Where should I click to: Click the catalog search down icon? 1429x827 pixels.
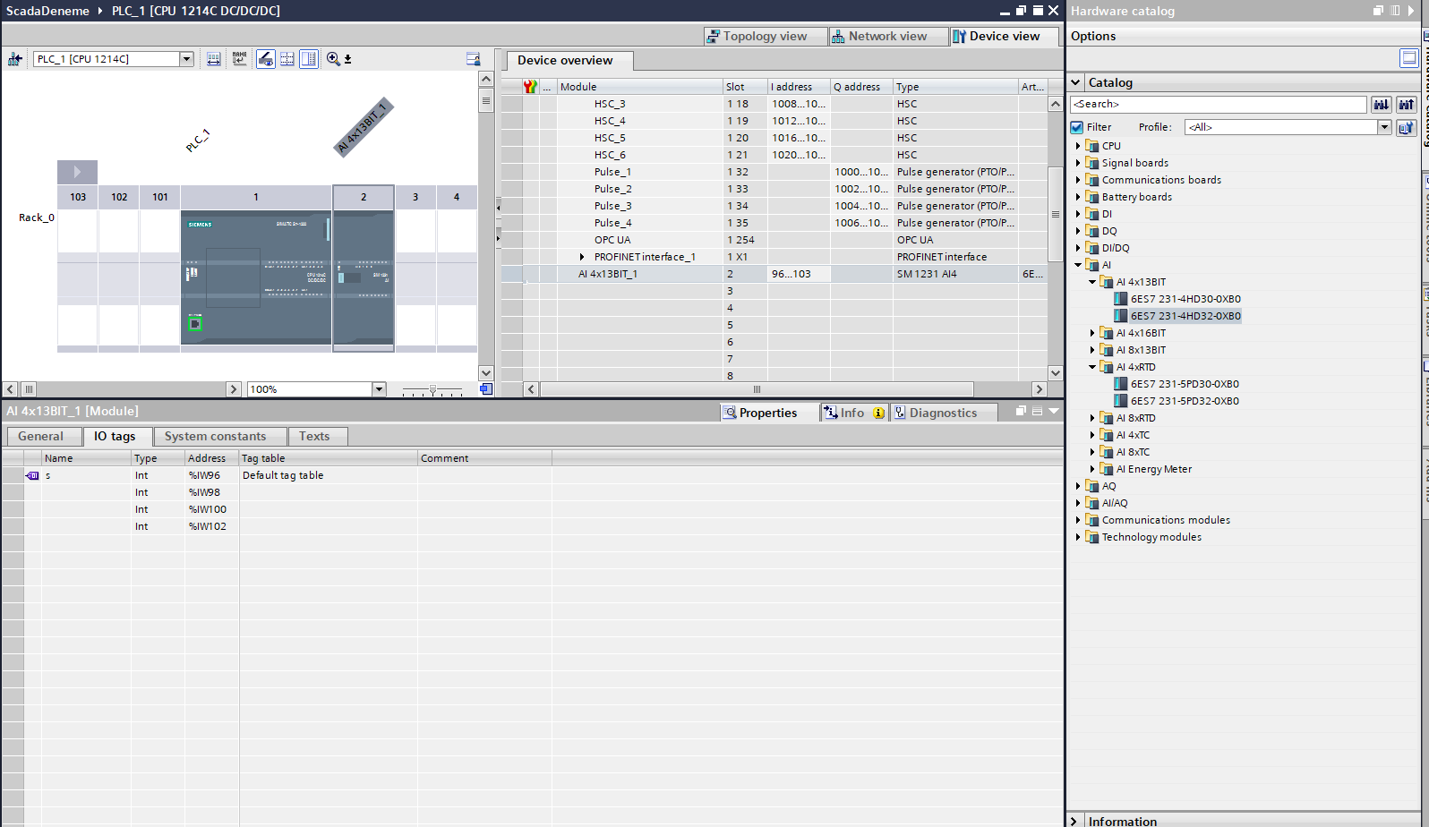1382,105
